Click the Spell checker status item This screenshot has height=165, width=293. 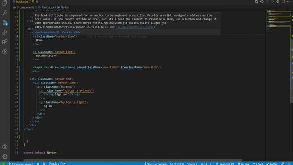(x=258, y=164)
